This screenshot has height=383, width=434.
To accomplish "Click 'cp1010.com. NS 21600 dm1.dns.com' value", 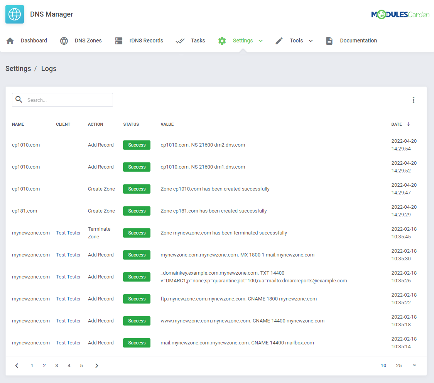I will (x=203, y=167).
